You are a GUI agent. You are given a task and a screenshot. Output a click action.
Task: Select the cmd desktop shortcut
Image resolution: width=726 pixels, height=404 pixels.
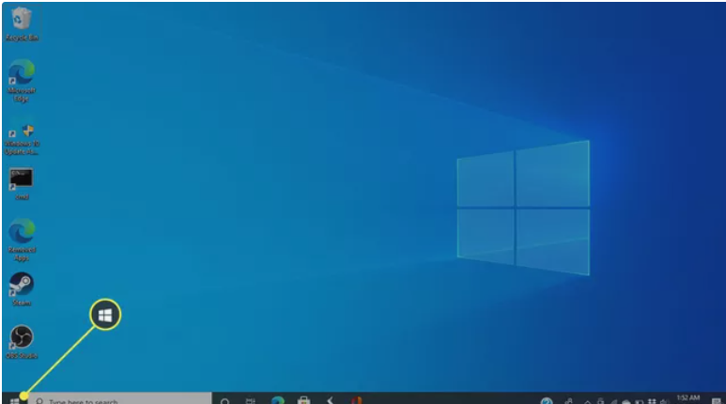pyautogui.click(x=22, y=183)
